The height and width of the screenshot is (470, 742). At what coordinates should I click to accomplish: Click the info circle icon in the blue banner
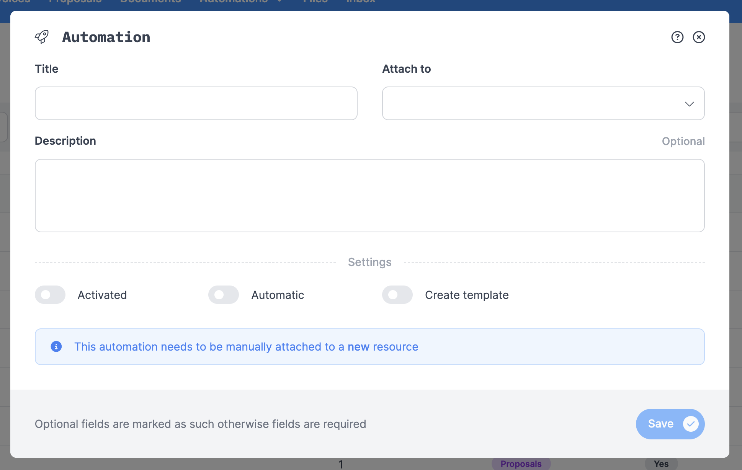(x=56, y=346)
